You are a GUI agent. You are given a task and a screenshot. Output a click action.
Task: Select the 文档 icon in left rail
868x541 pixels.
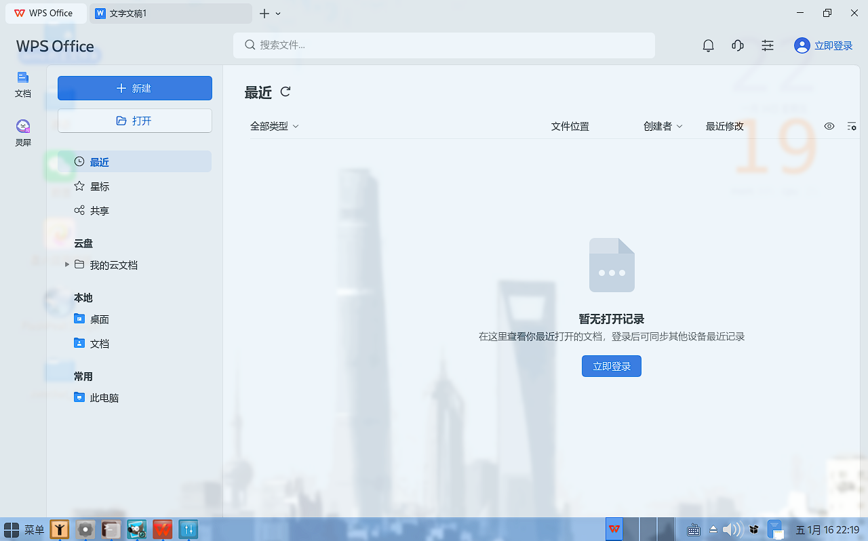click(x=23, y=84)
